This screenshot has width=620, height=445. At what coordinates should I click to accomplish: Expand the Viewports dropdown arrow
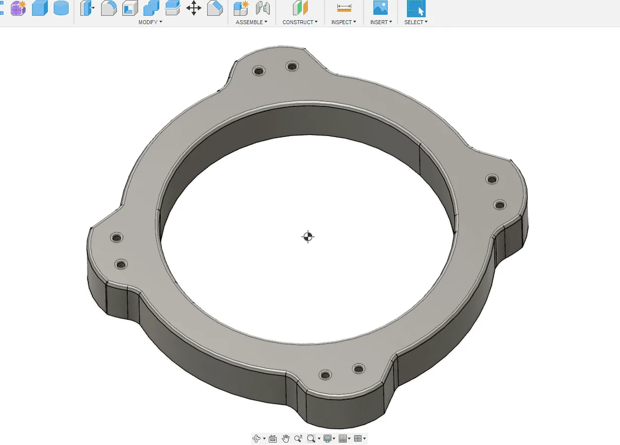(x=365, y=439)
